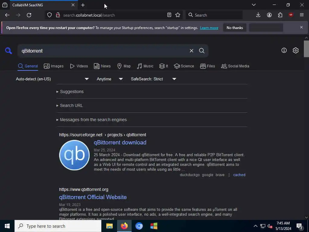This screenshot has width=309, height=232.
Task: Switch to the News tab
Action: [102, 66]
